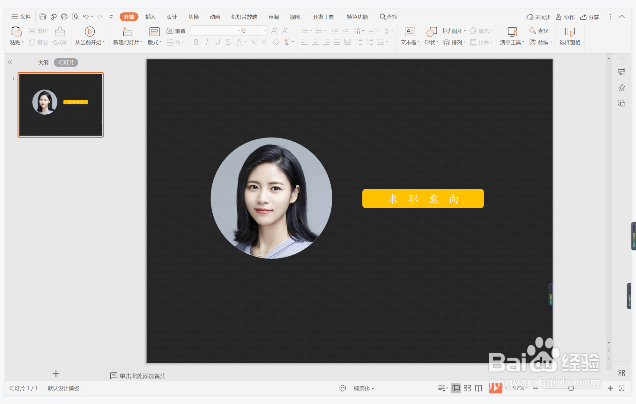The image size is (636, 404).
Task: Expand the font size dropdown
Action: coord(265,31)
